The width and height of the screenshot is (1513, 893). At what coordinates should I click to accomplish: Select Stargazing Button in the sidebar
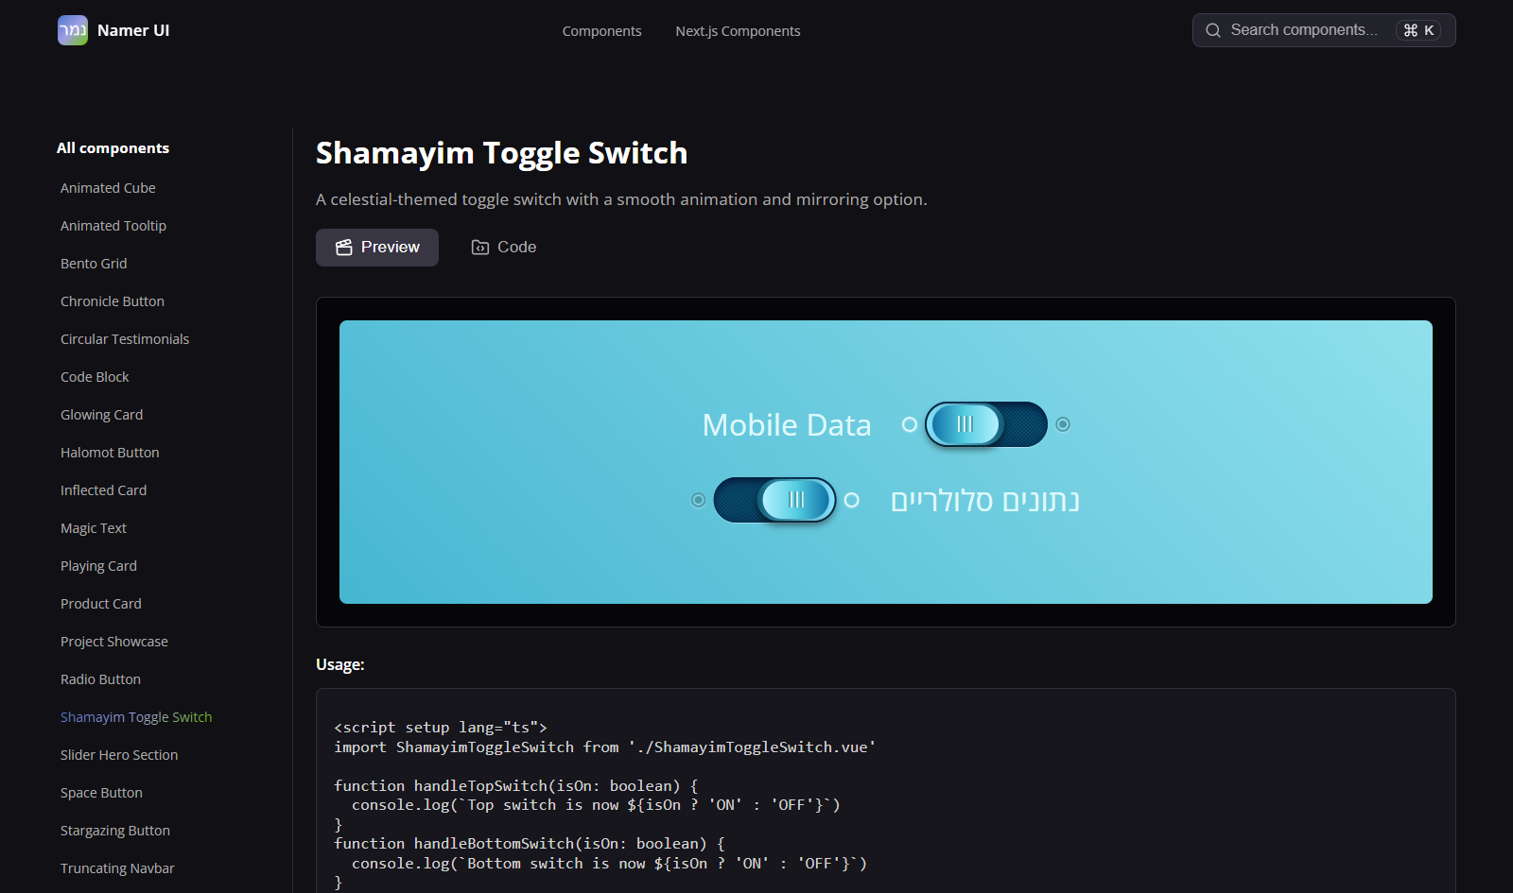coord(114,830)
